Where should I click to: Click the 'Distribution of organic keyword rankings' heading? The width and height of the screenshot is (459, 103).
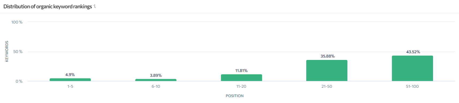click(x=48, y=6)
